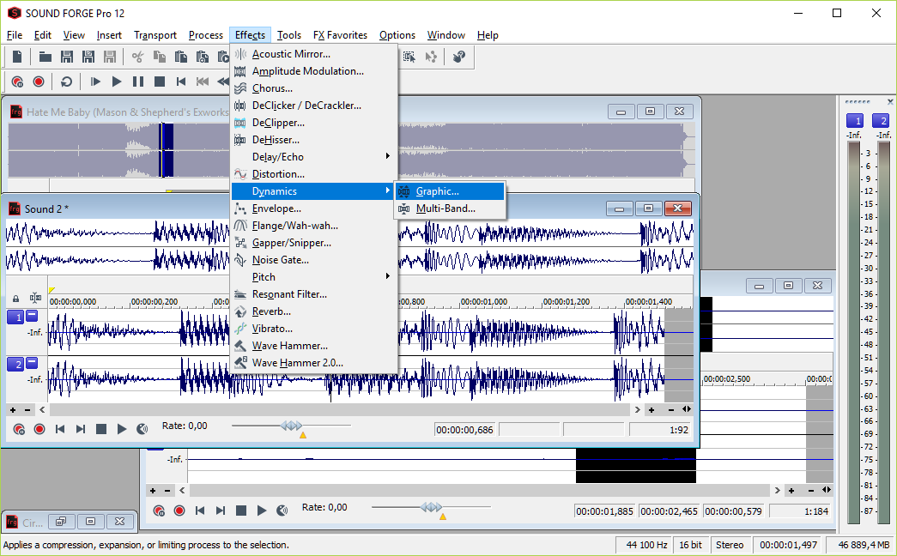Click the Stop button in the Sound 2 window
Screen dimensions: 897x556
coord(101,429)
